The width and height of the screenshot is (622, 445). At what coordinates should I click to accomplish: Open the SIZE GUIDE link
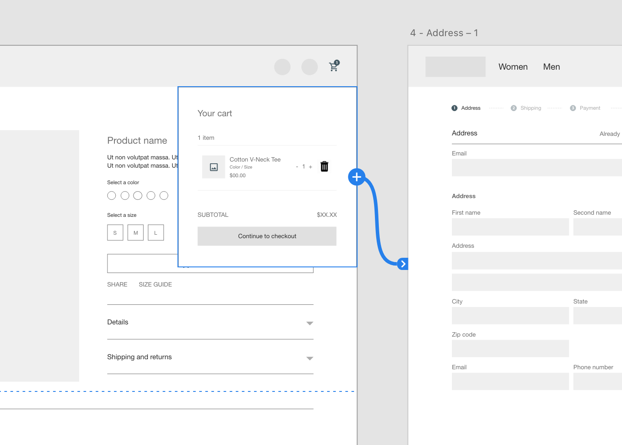pos(155,284)
